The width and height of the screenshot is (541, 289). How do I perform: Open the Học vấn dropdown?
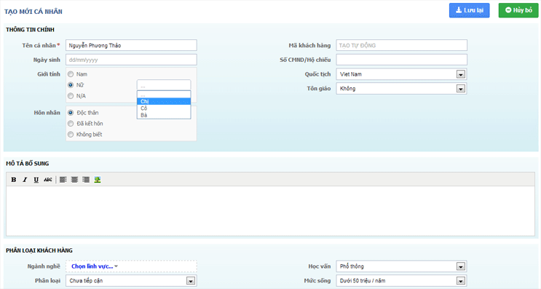tap(402, 266)
